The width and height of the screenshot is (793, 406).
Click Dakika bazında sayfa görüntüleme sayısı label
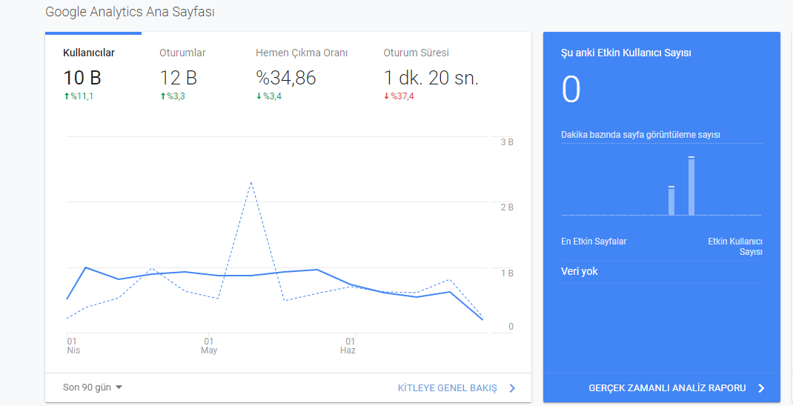pyautogui.click(x=641, y=135)
